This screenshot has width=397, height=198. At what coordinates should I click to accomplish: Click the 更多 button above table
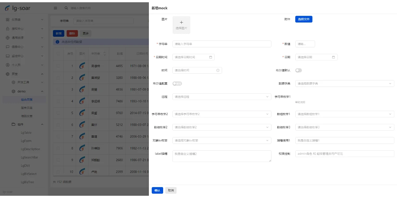86,33
